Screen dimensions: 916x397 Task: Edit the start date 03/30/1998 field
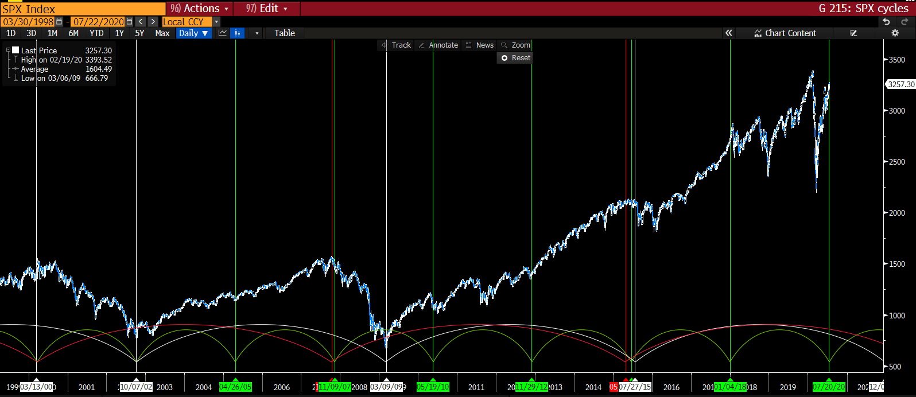[28, 22]
